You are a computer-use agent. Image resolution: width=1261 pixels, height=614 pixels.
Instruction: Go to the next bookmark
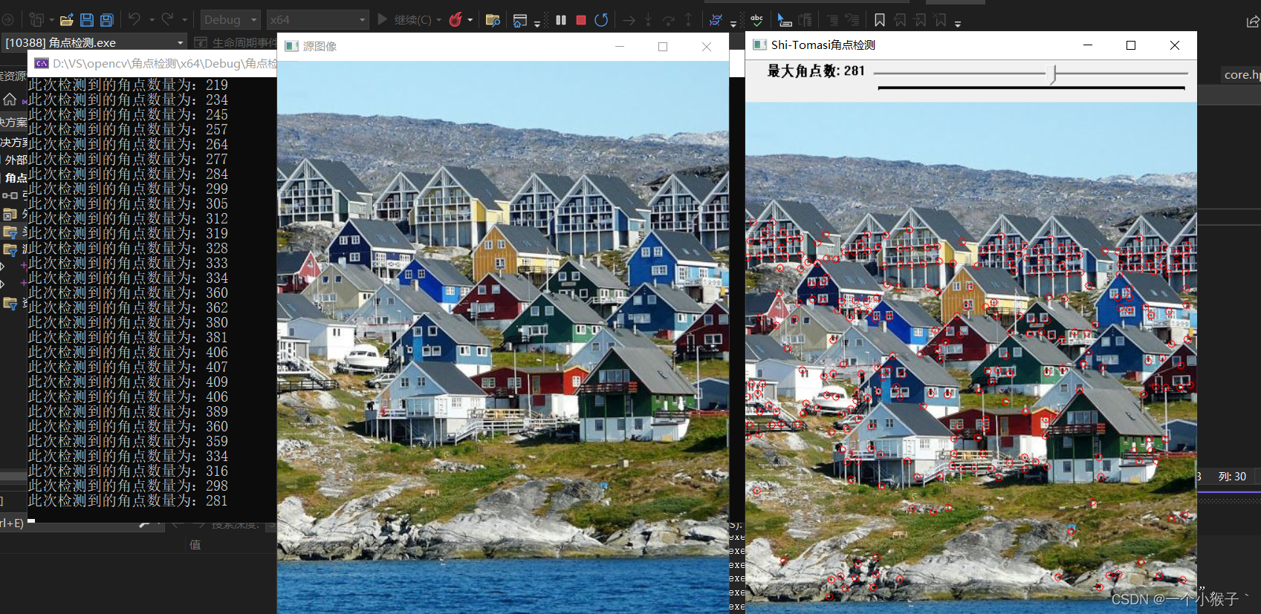(x=920, y=20)
